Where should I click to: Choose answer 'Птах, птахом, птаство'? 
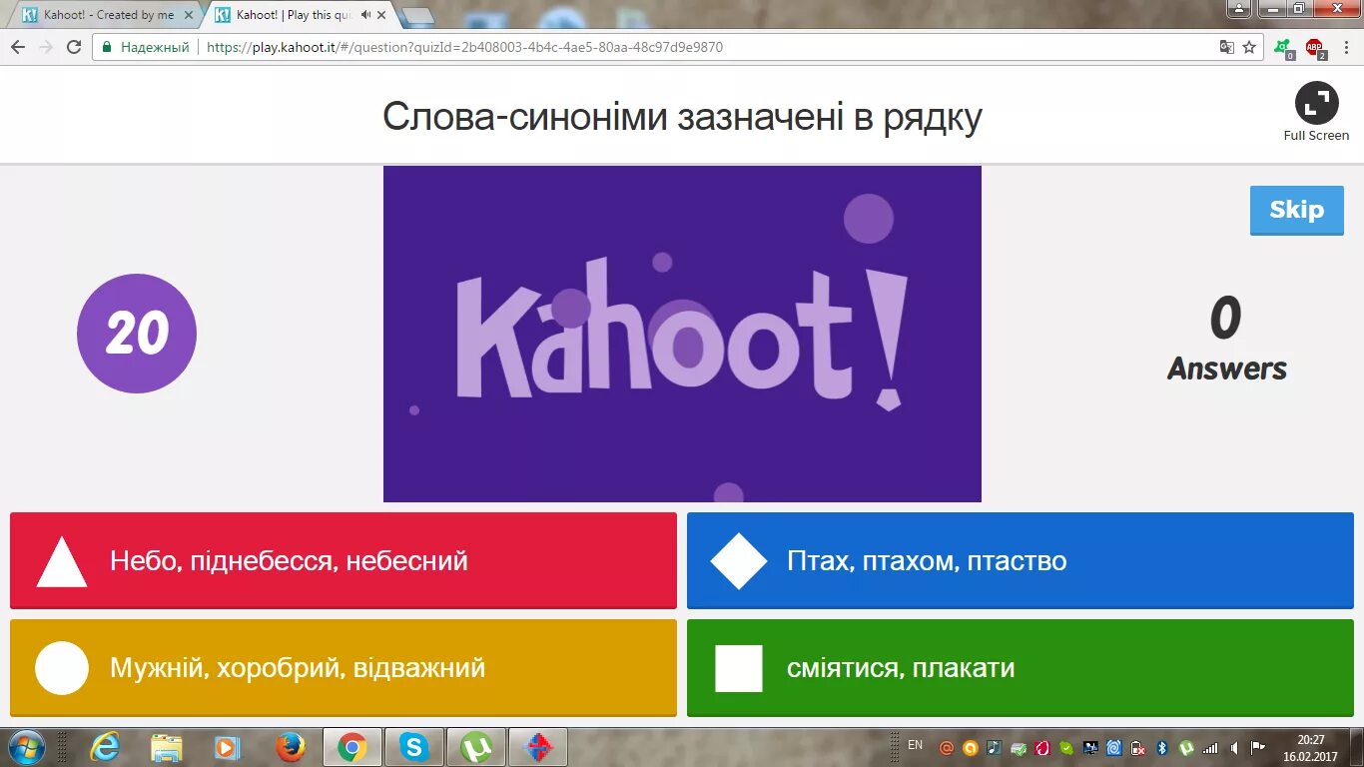click(1021, 560)
